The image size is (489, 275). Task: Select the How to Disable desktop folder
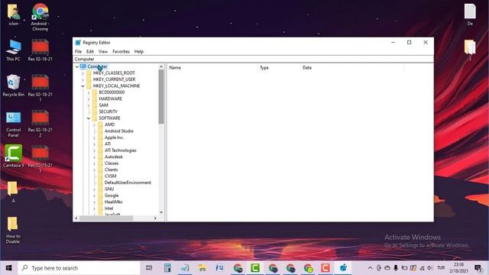[x=13, y=230]
